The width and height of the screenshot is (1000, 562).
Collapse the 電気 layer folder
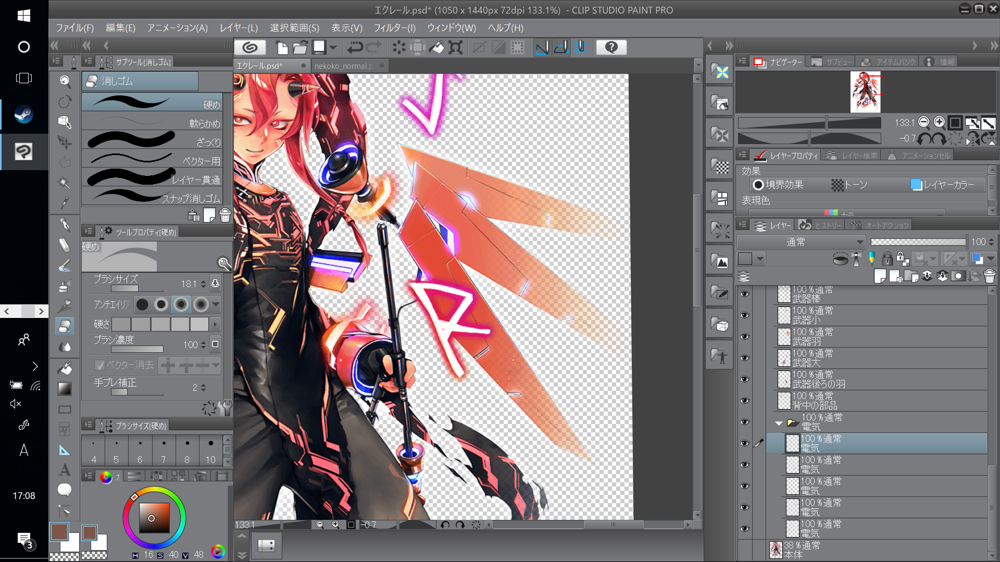pos(779,423)
